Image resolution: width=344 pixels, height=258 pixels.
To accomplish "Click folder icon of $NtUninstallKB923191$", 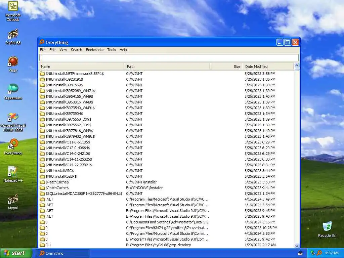I will pos(42,79).
